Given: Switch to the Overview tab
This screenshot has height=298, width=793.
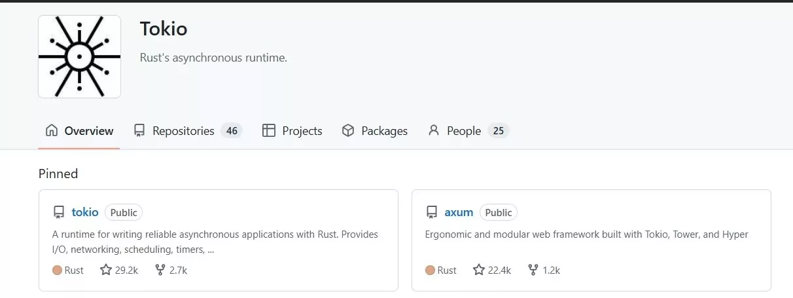Looking at the screenshot, I should [79, 131].
